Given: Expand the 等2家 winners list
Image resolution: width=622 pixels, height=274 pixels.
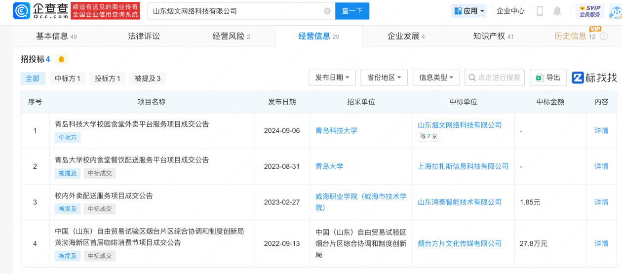Looking at the screenshot, I should 428,137.
